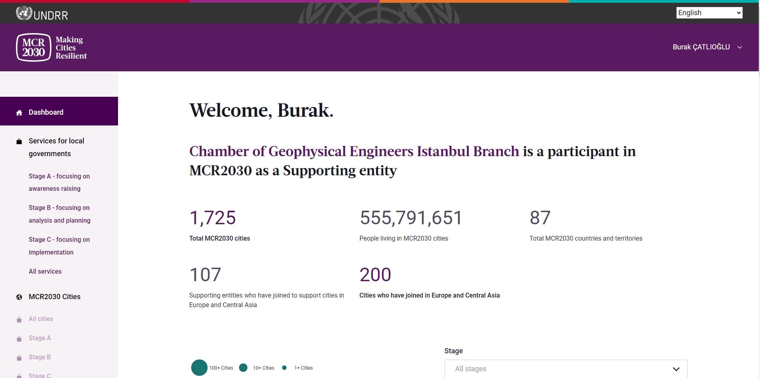This screenshot has width=760, height=378.
Task: Click the briefcase icon beside Services for local governments
Action: [19, 141]
